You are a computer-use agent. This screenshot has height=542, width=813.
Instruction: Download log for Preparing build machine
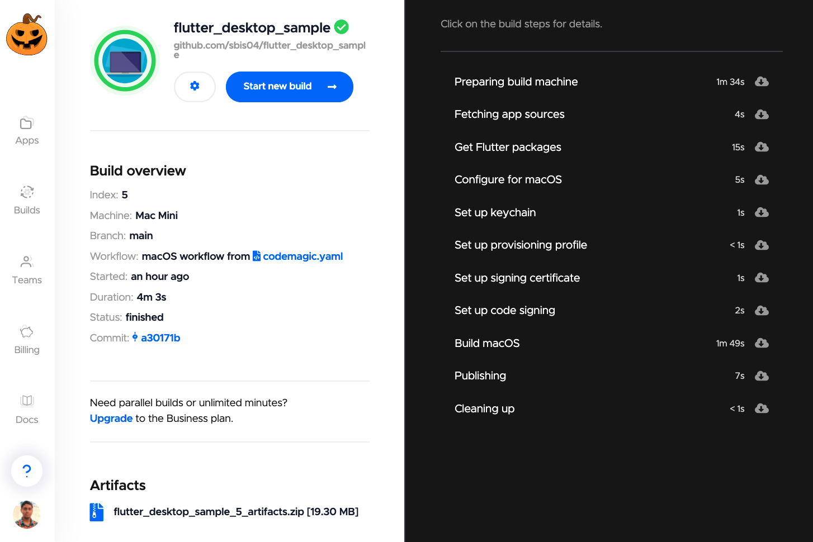pyautogui.click(x=762, y=82)
